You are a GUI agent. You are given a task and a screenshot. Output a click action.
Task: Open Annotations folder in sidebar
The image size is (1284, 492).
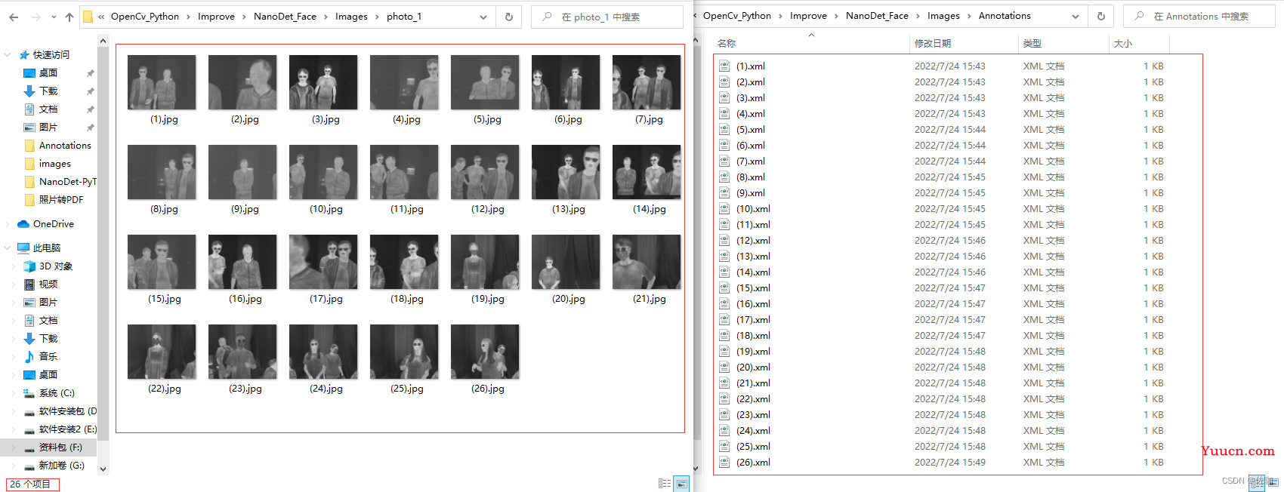[65, 146]
